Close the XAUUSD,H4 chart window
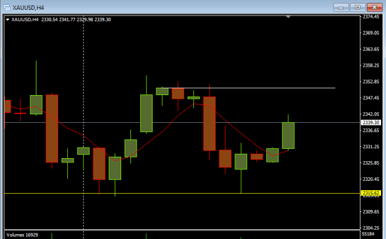 (374, 7)
